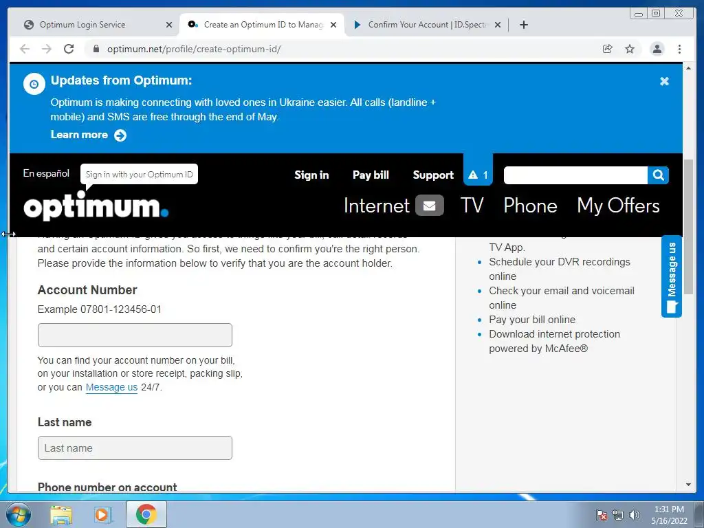
Task: Open the volume speaker icon
Action: tap(634, 514)
